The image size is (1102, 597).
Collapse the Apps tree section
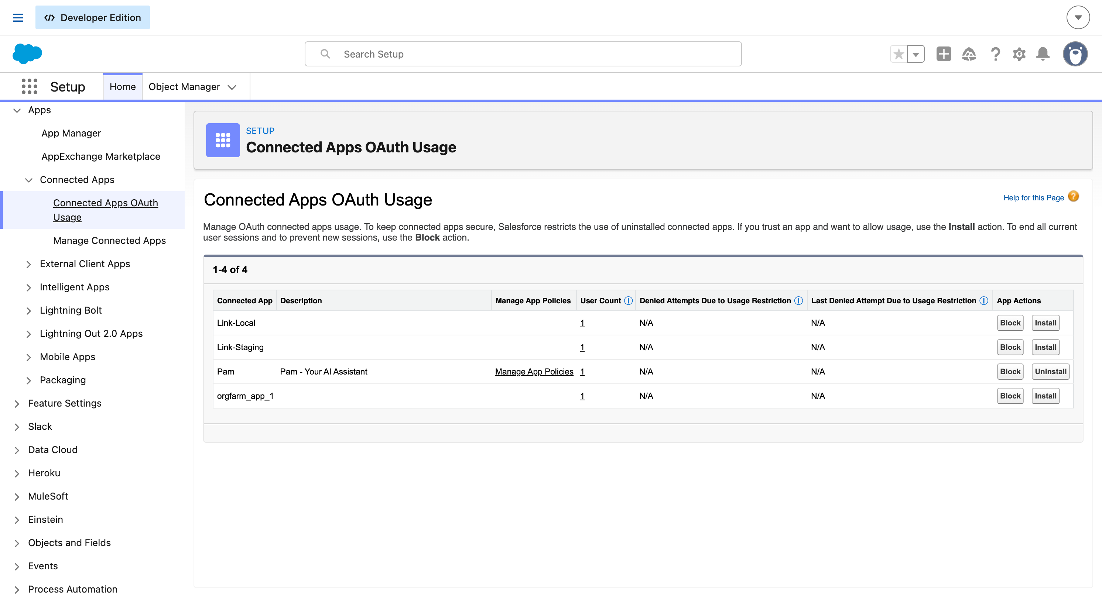click(x=17, y=110)
